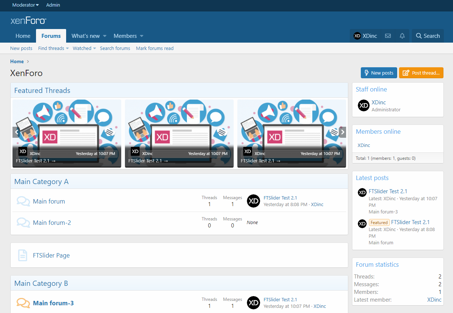This screenshot has width=453, height=313.
Task: Expand the Moderator dropdown menu
Action: 25,5
